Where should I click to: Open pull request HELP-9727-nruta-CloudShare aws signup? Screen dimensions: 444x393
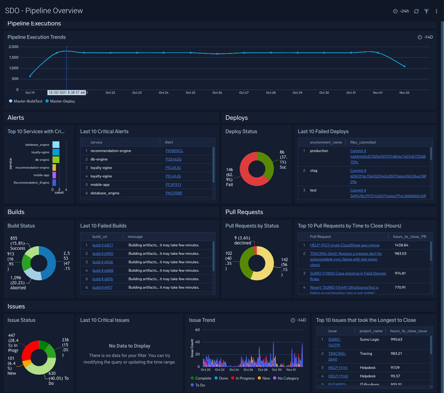click(345, 245)
